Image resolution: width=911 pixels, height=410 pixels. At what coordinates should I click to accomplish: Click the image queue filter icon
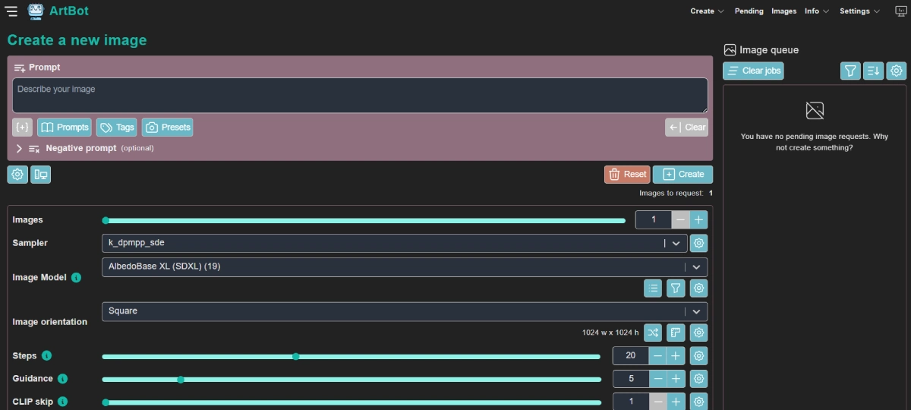pyautogui.click(x=850, y=71)
